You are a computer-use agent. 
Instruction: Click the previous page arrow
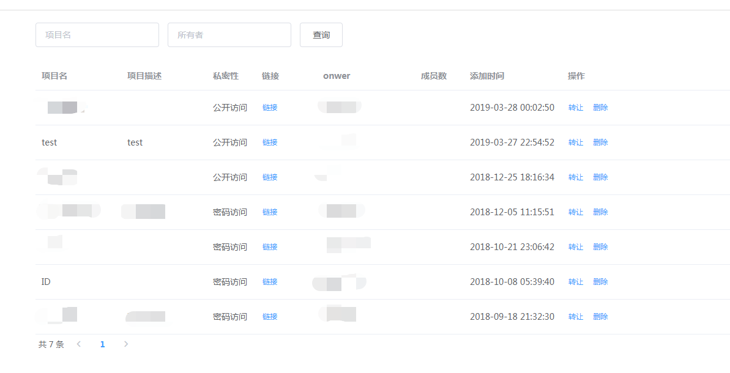click(x=78, y=344)
